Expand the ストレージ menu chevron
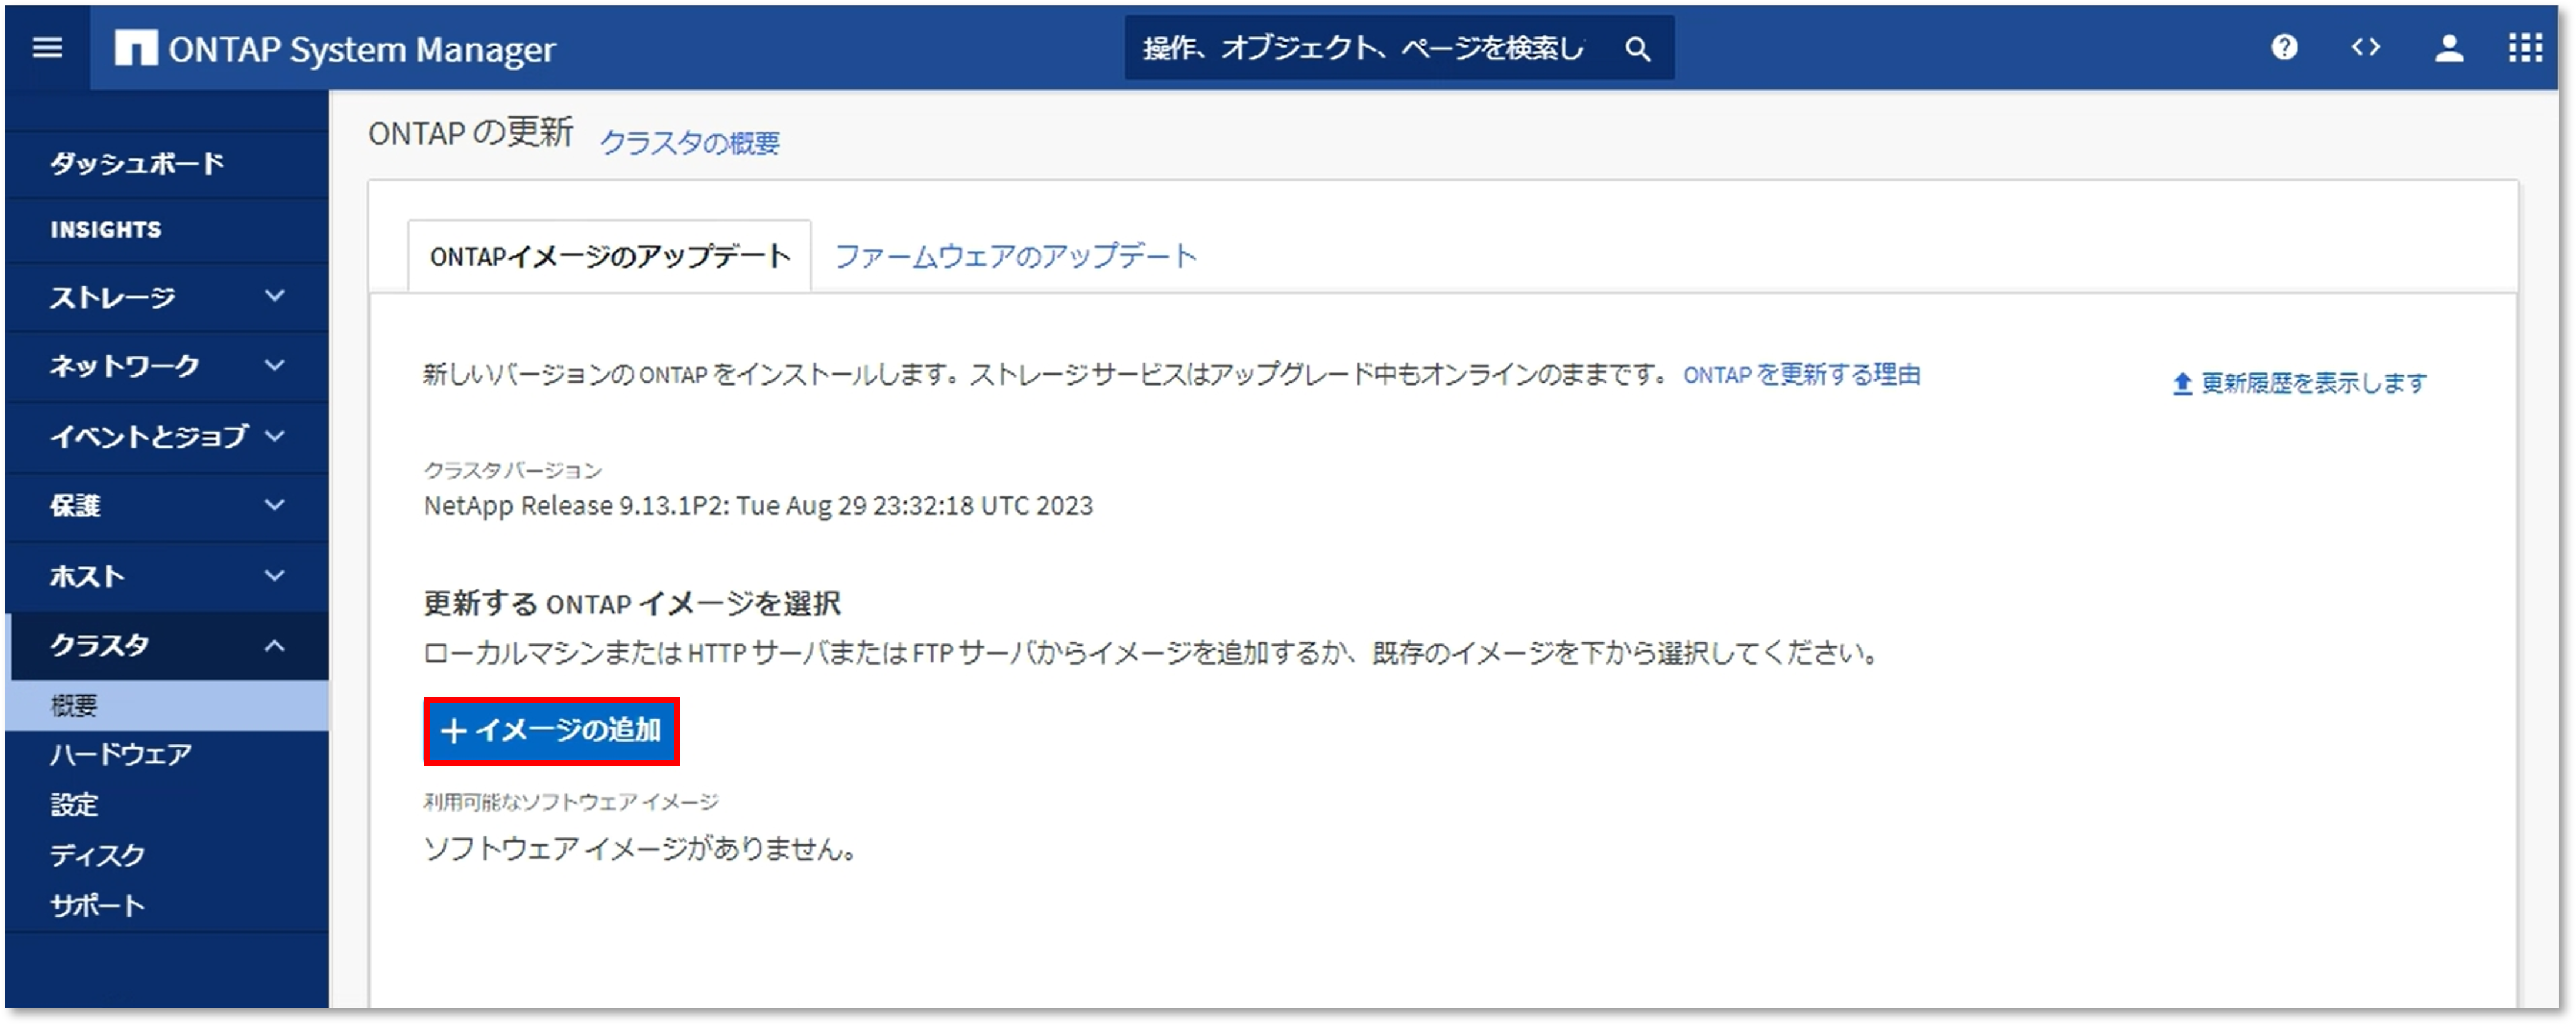This screenshot has height=1025, width=2576. click(x=275, y=296)
